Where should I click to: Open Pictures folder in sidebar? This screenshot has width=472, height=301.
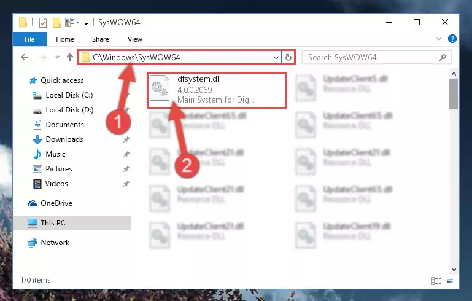59,169
